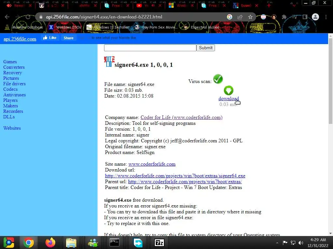Open a new browser tab with plus
333x249 pixels.
click(269, 6)
